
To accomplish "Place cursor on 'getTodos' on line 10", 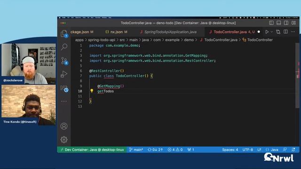I will [x=105, y=91].
